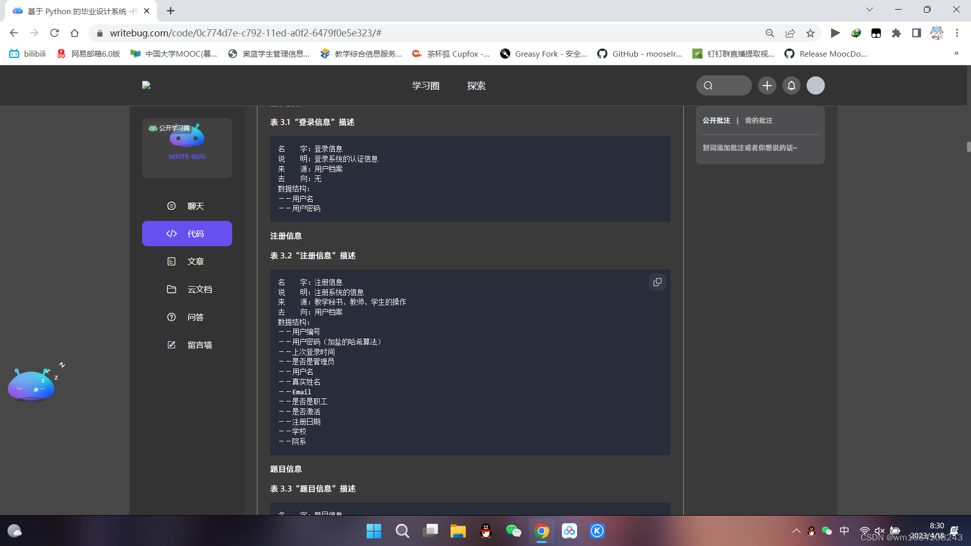Open 聊天 chat section in sidebar
The width and height of the screenshot is (971, 546).
point(187,206)
